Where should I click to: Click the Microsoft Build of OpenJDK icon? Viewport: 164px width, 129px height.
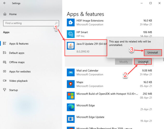[x=71, y=96]
